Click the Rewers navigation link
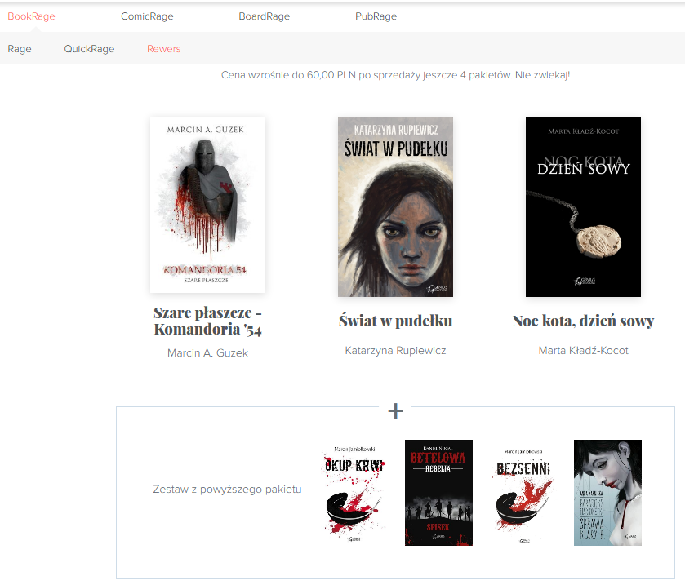 click(164, 49)
